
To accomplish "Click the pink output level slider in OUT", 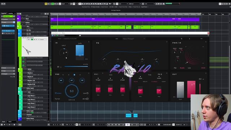I will (191, 89).
